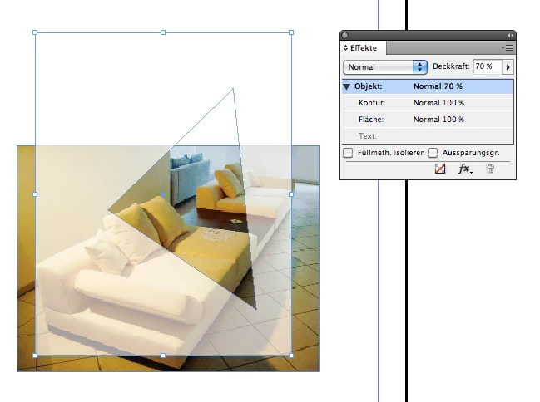Click into the Deckkraft 70 % field
Image resolution: width=540 pixels, height=402 pixels.
pos(488,66)
